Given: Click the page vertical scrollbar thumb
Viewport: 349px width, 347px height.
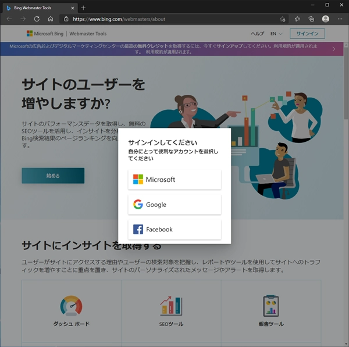Looking at the screenshot, I should (346, 84).
